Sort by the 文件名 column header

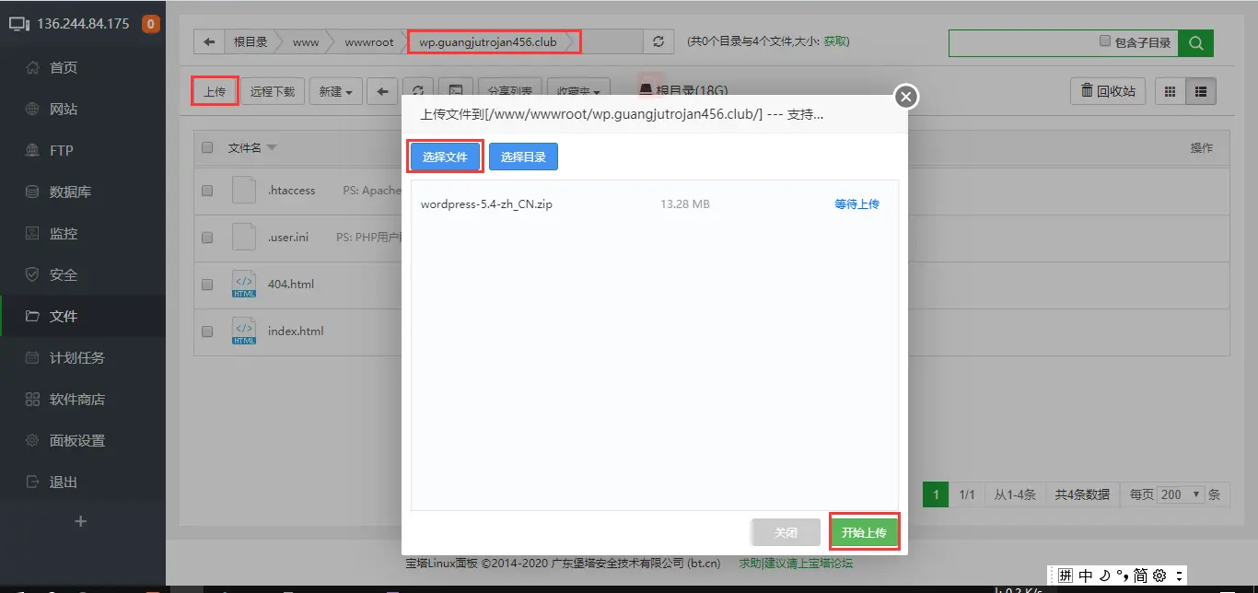point(252,147)
